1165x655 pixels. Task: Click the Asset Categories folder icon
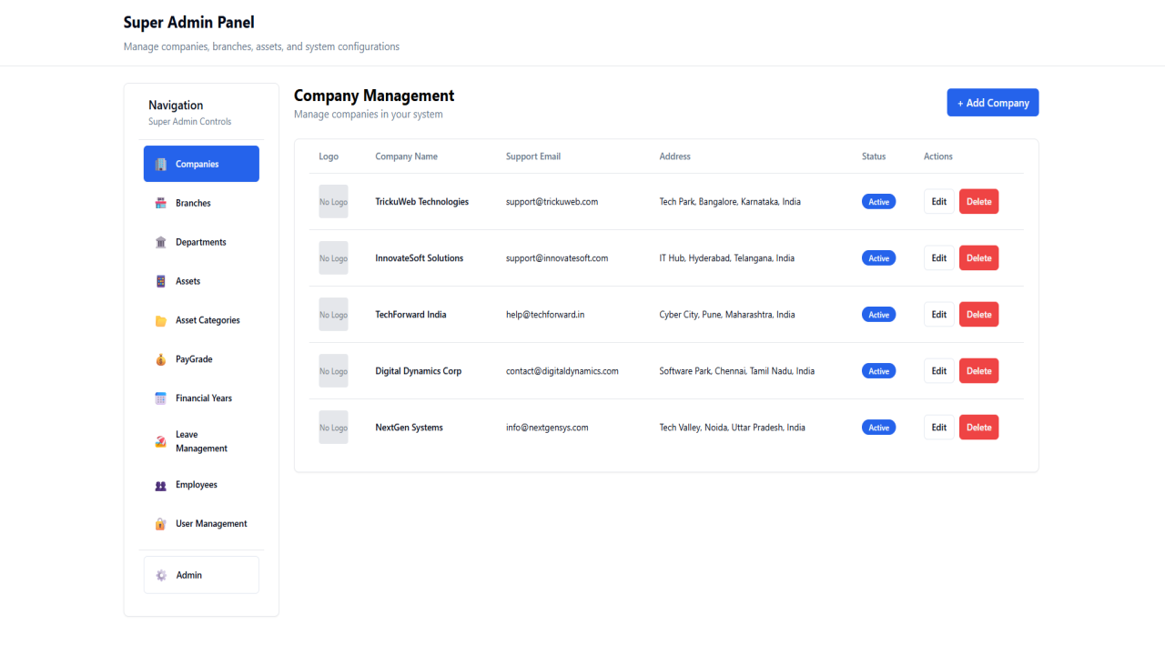(161, 321)
